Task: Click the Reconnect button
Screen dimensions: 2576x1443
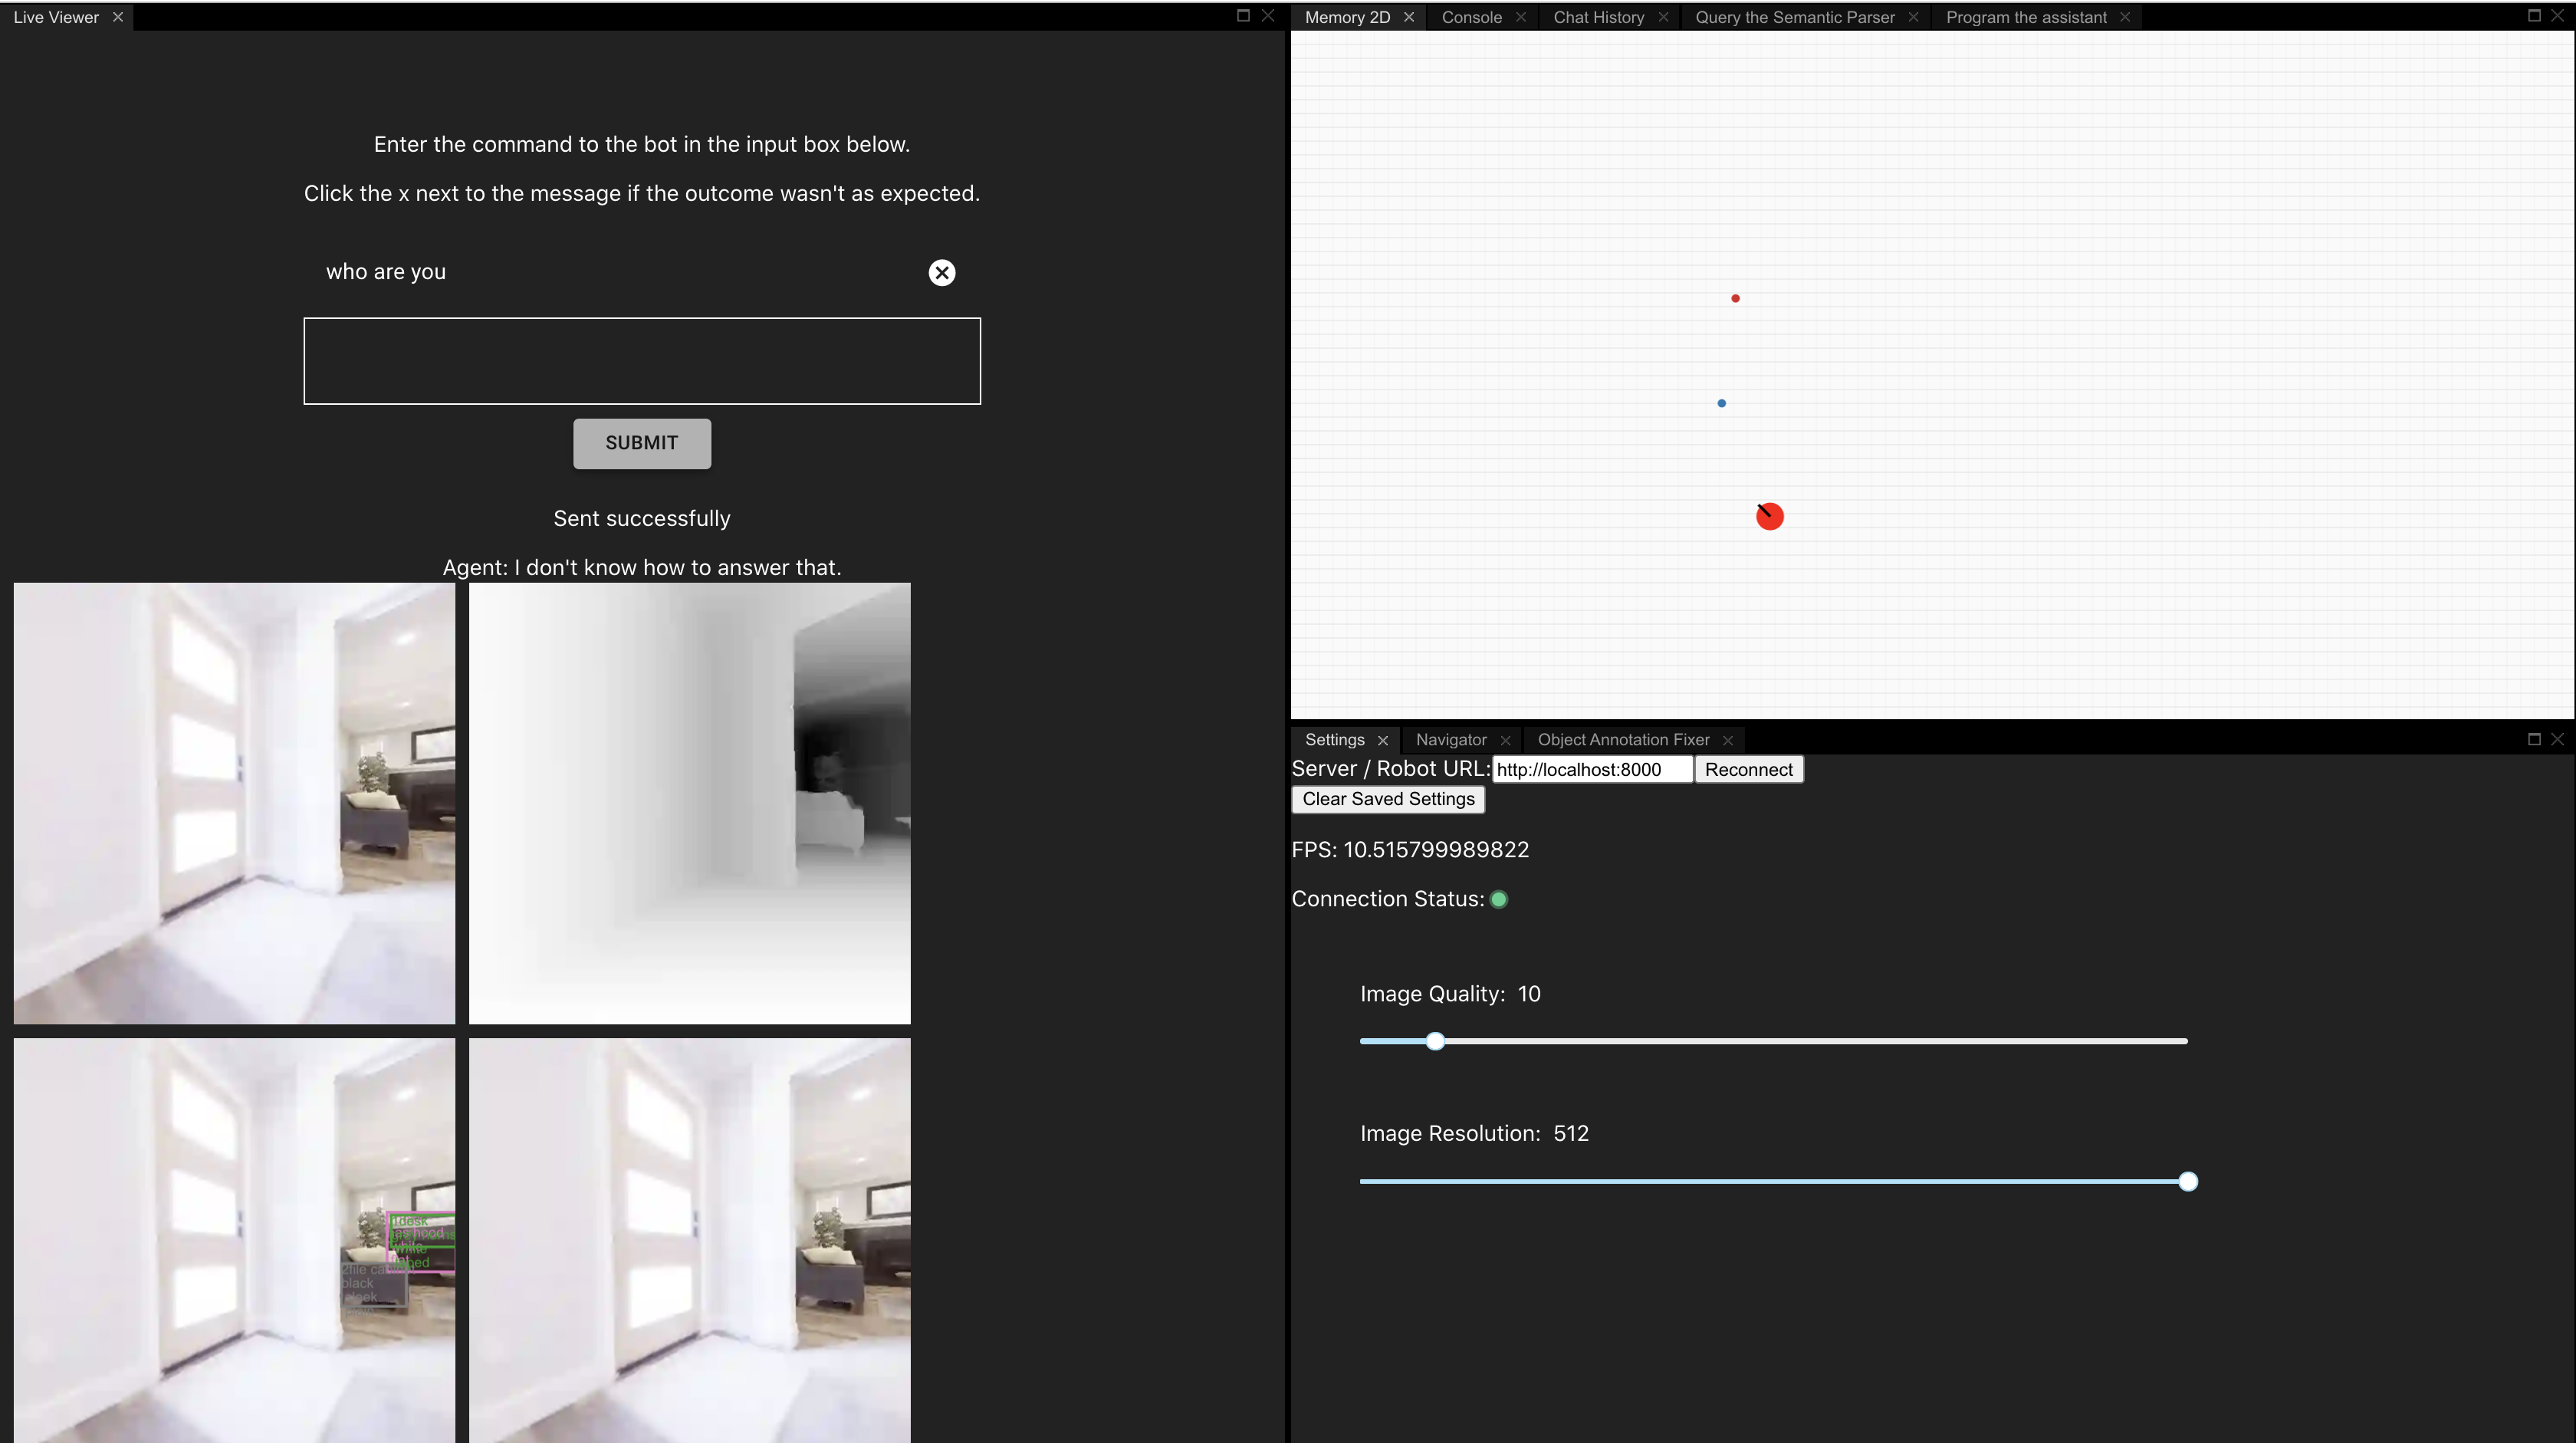Action: point(1748,770)
